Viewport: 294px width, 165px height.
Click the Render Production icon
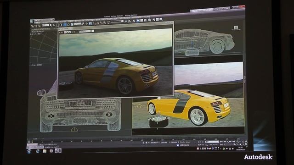(x=161, y=19)
